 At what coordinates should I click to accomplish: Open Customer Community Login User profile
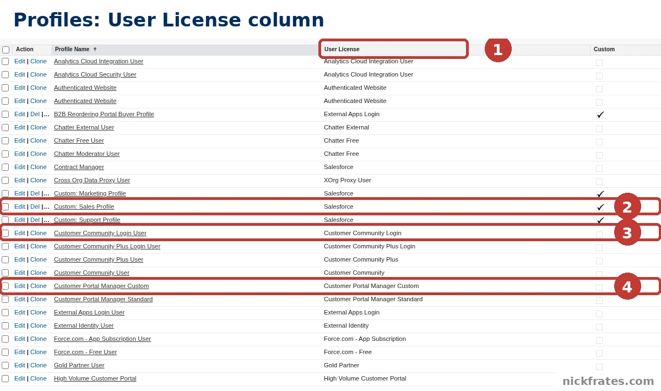click(x=100, y=233)
